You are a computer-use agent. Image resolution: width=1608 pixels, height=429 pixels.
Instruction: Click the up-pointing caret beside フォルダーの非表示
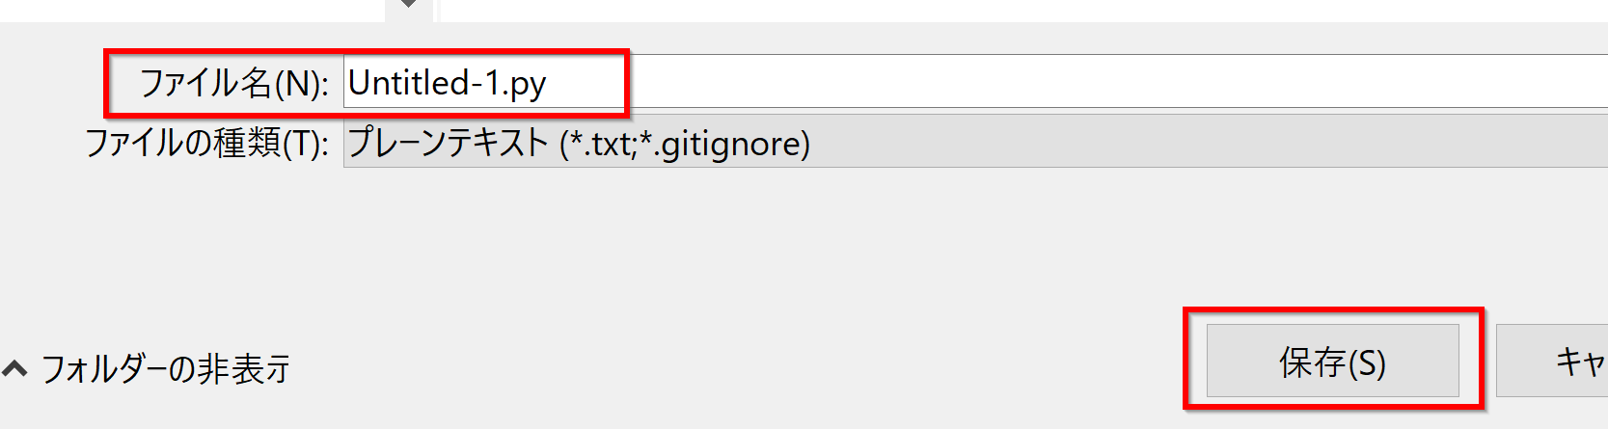(14, 368)
